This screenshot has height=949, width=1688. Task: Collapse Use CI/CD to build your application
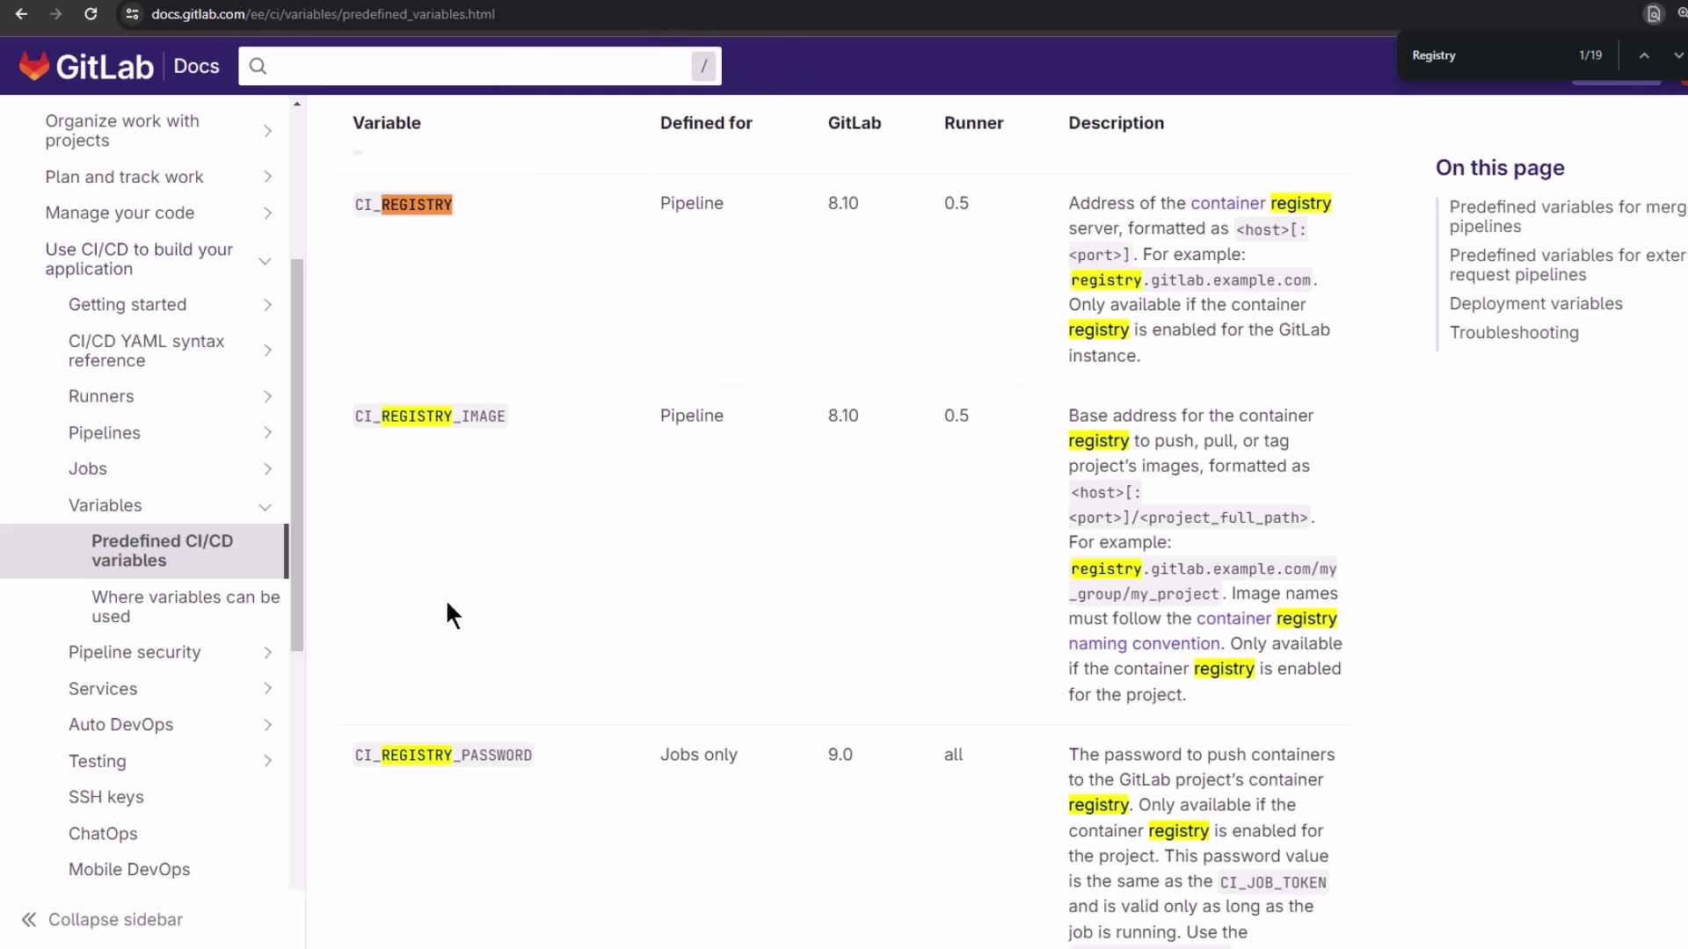click(265, 260)
